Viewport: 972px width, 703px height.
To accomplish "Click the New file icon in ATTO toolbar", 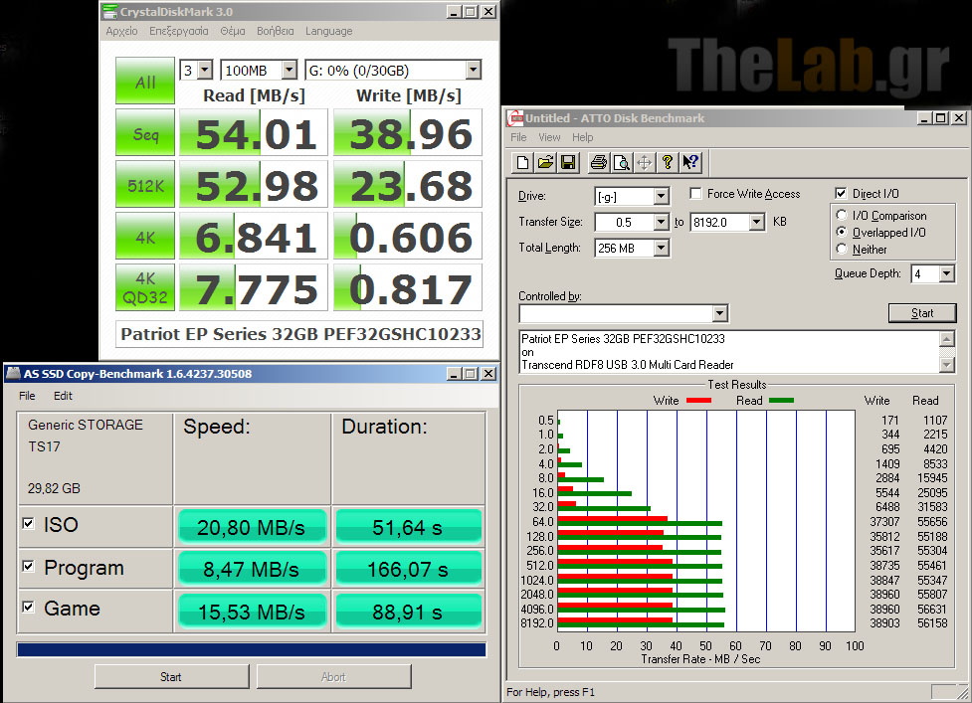I will [523, 162].
